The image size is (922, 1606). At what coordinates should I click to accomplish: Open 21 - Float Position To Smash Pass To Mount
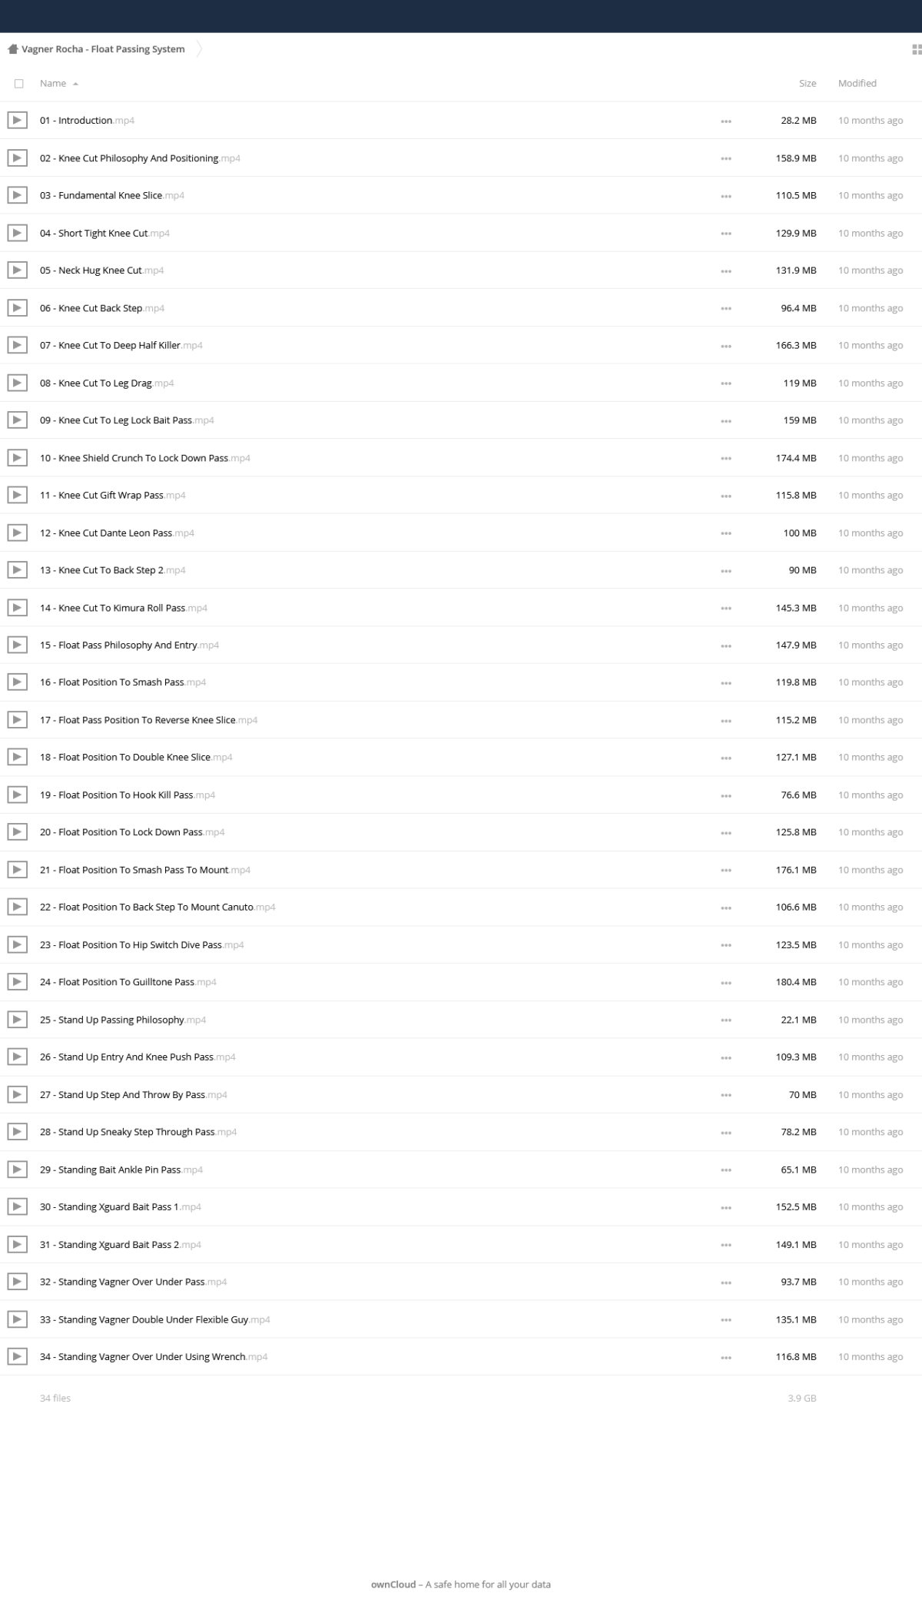point(145,870)
